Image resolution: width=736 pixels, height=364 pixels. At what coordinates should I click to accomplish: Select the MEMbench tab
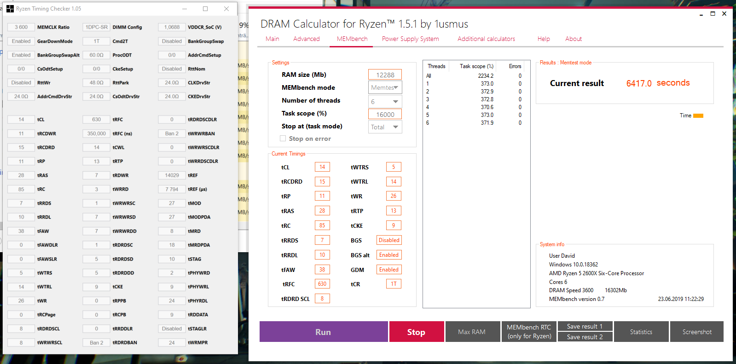click(352, 39)
